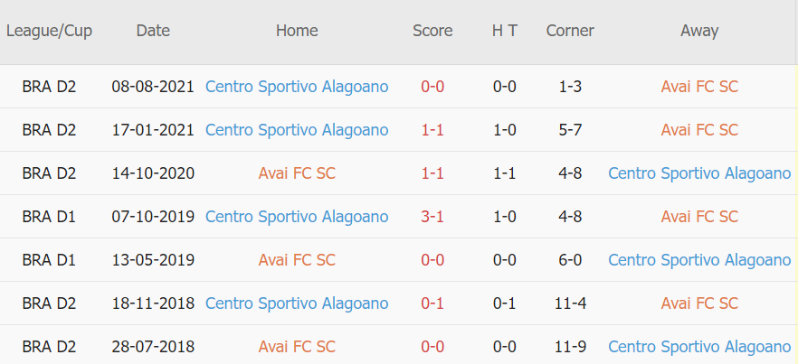This screenshot has height=364, width=798.
Task: Select the 11-9 corner count cell
Action: [x=570, y=347]
